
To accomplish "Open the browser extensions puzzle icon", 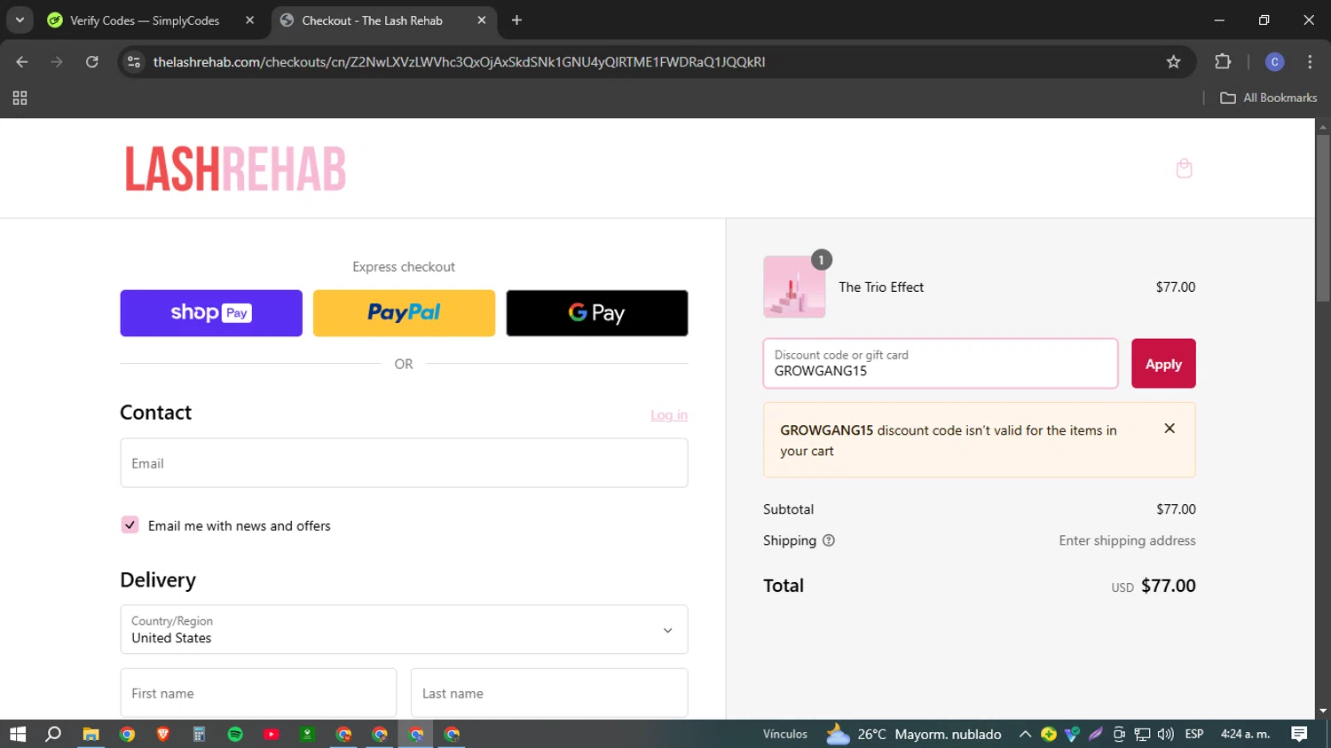I will (1223, 61).
